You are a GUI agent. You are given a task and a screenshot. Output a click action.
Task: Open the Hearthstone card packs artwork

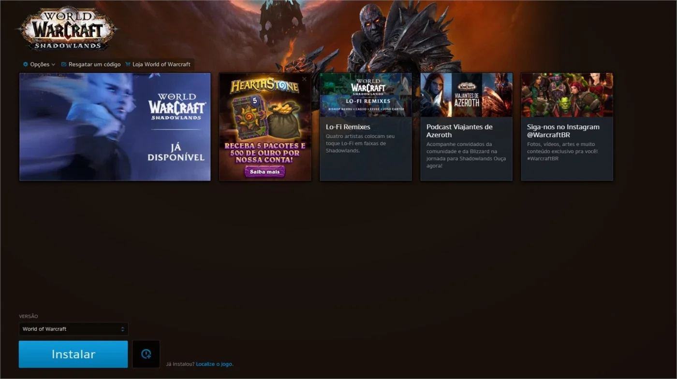point(265,118)
